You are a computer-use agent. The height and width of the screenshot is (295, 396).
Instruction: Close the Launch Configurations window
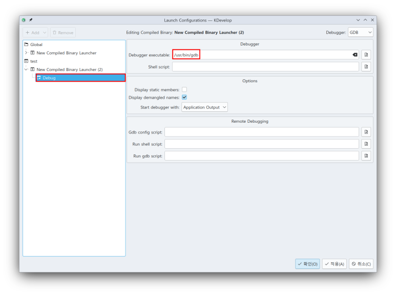[x=372, y=20]
